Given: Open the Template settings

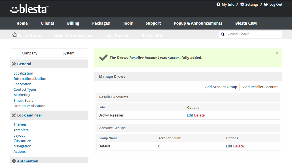Looking at the screenshot, I should pyautogui.click(x=21, y=130).
